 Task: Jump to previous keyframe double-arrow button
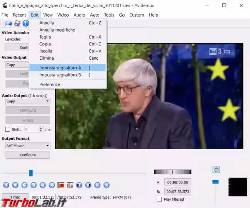coord(42,185)
